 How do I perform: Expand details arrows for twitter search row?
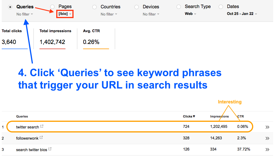coord(267,127)
